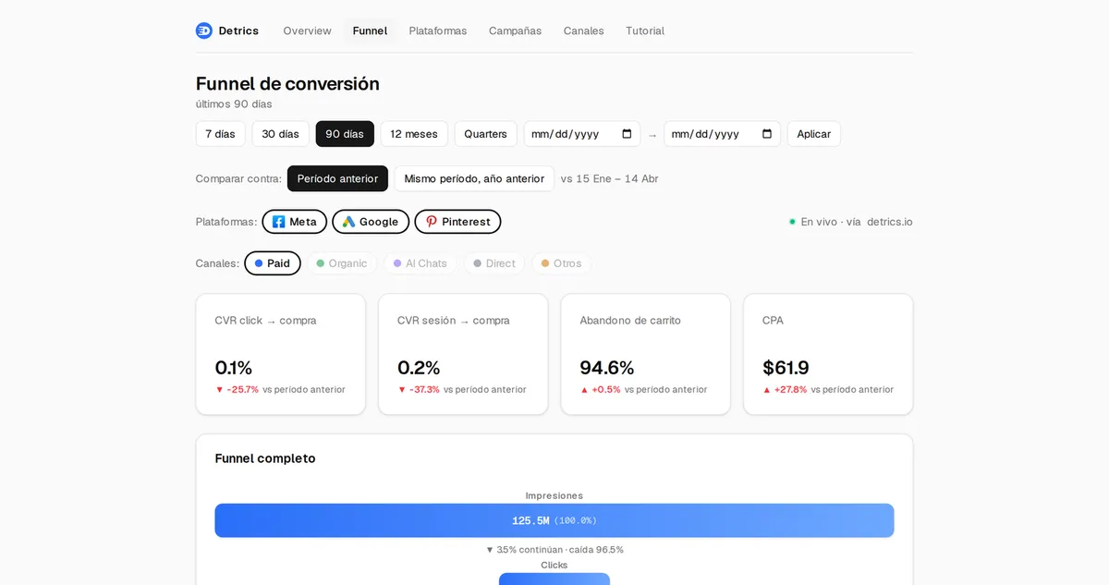
Task: Click the Detrics logo icon
Action: tap(204, 30)
